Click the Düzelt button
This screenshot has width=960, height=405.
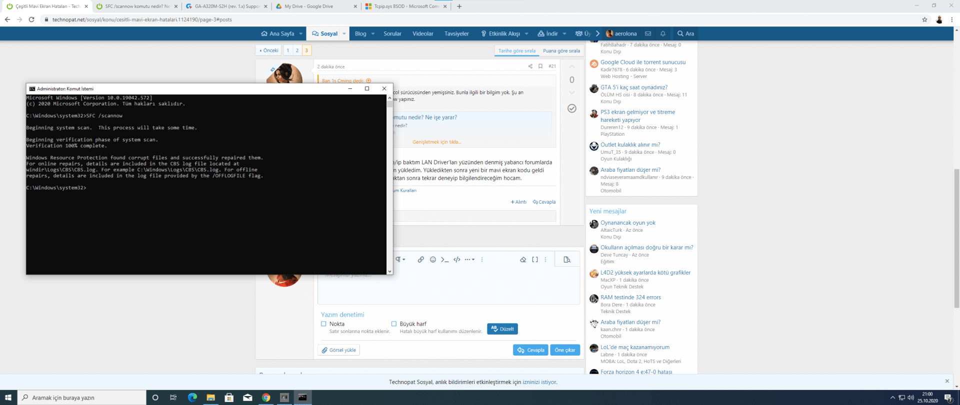point(502,329)
